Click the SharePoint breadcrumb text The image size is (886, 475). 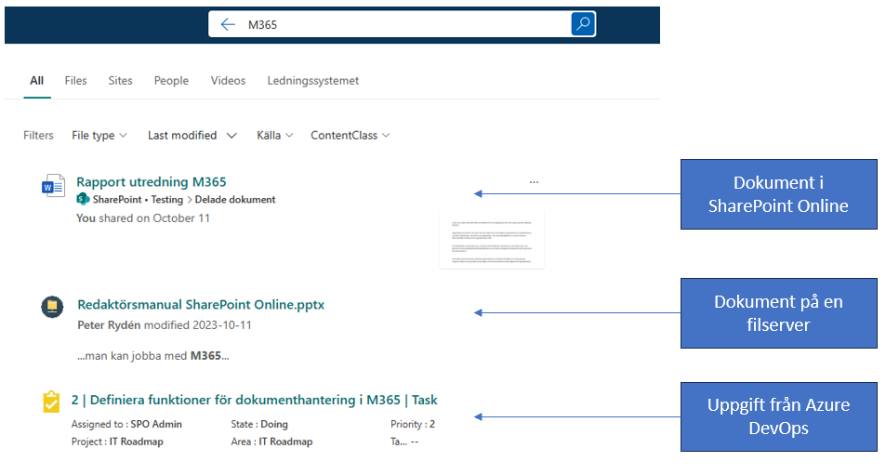click(117, 199)
